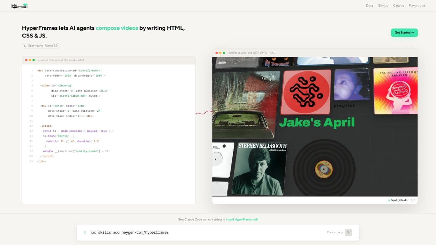Click the npx skills add command text

(129, 232)
